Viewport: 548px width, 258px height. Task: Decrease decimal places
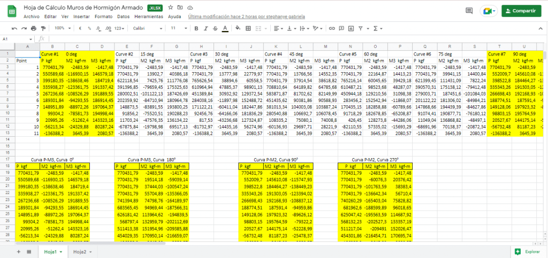98,28
